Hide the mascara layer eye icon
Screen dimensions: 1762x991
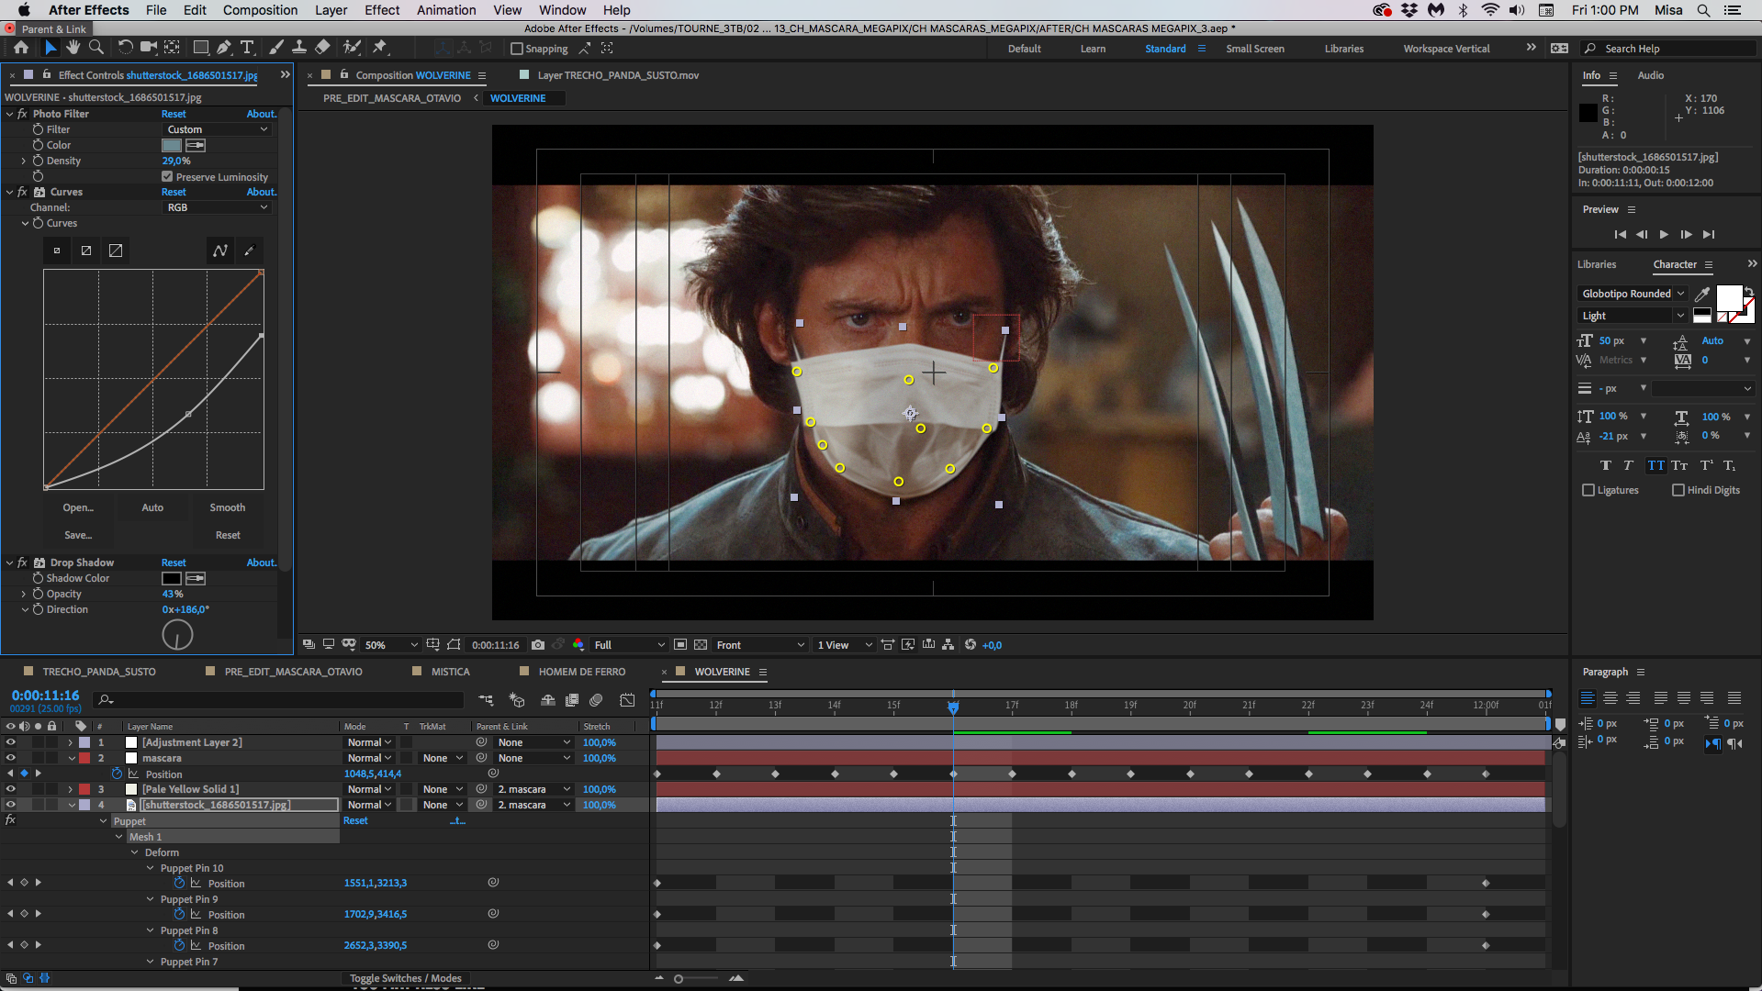[10, 758]
